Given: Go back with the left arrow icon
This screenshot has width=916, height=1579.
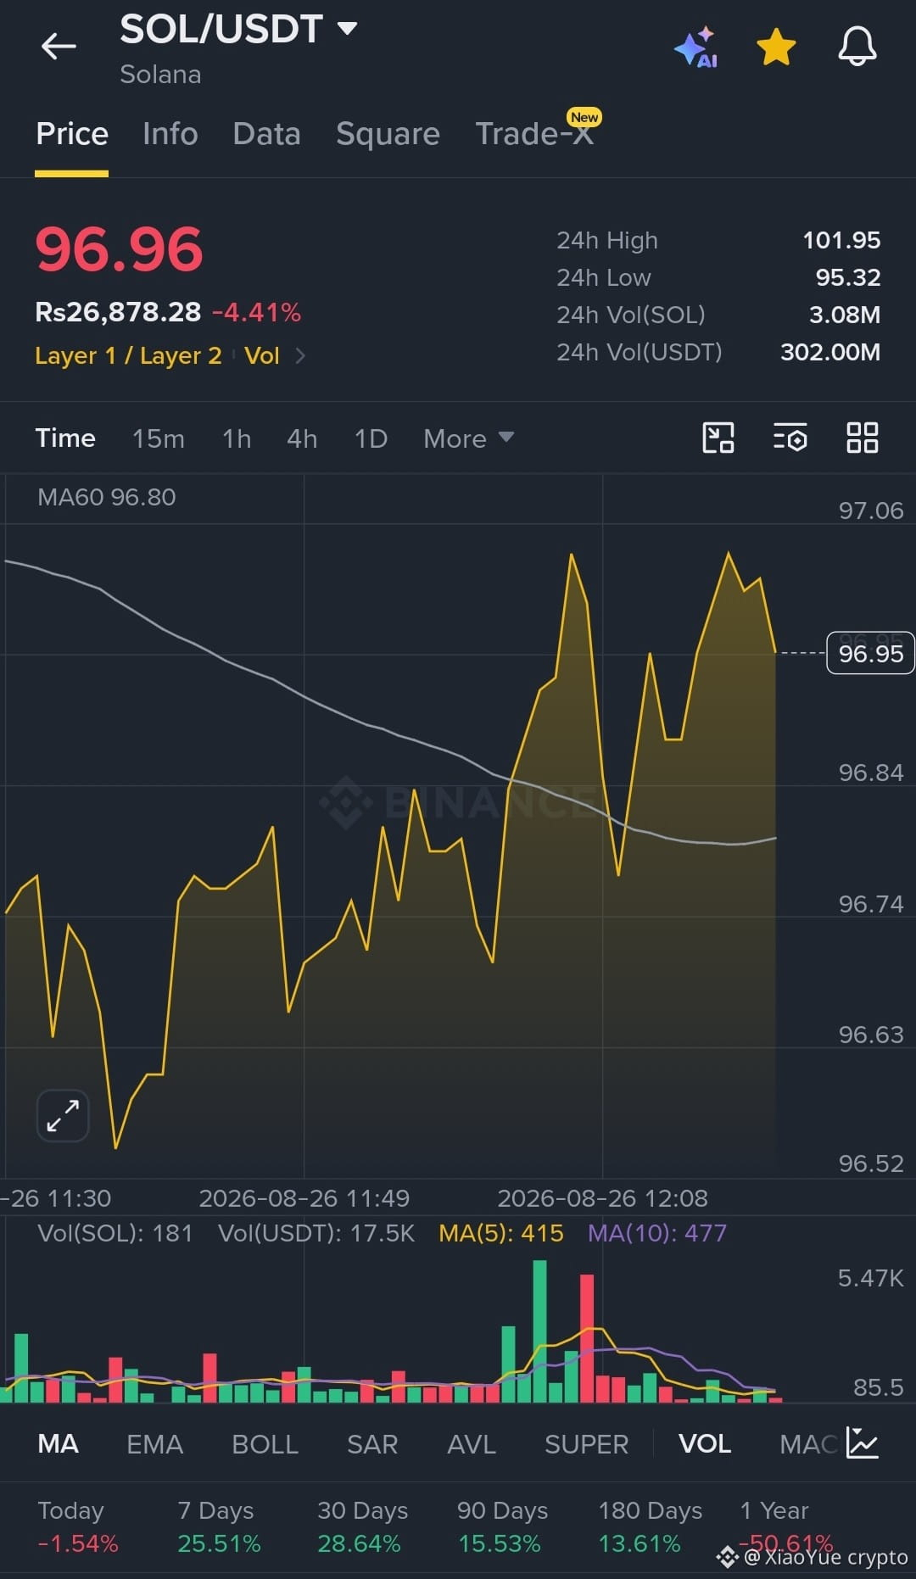Looking at the screenshot, I should (x=59, y=46).
